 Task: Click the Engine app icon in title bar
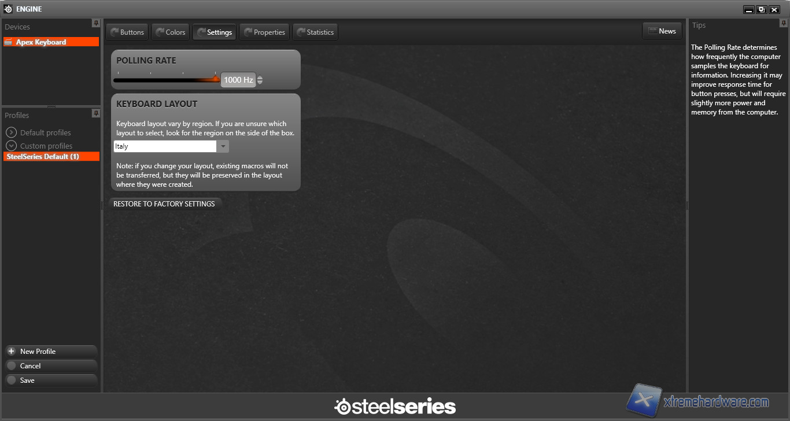tap(8, 9)
